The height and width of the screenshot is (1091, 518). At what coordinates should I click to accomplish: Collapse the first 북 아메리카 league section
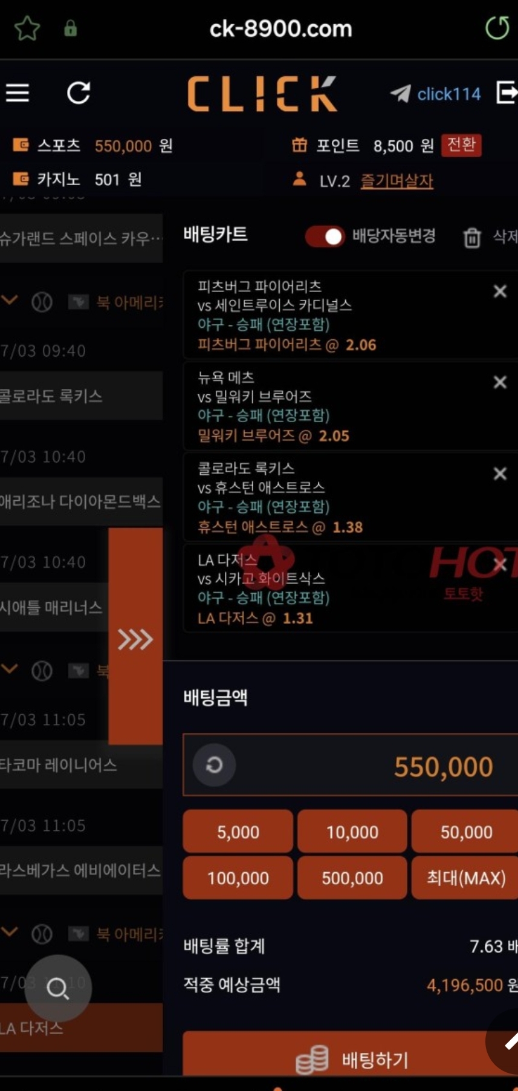(x=10, y=301)
